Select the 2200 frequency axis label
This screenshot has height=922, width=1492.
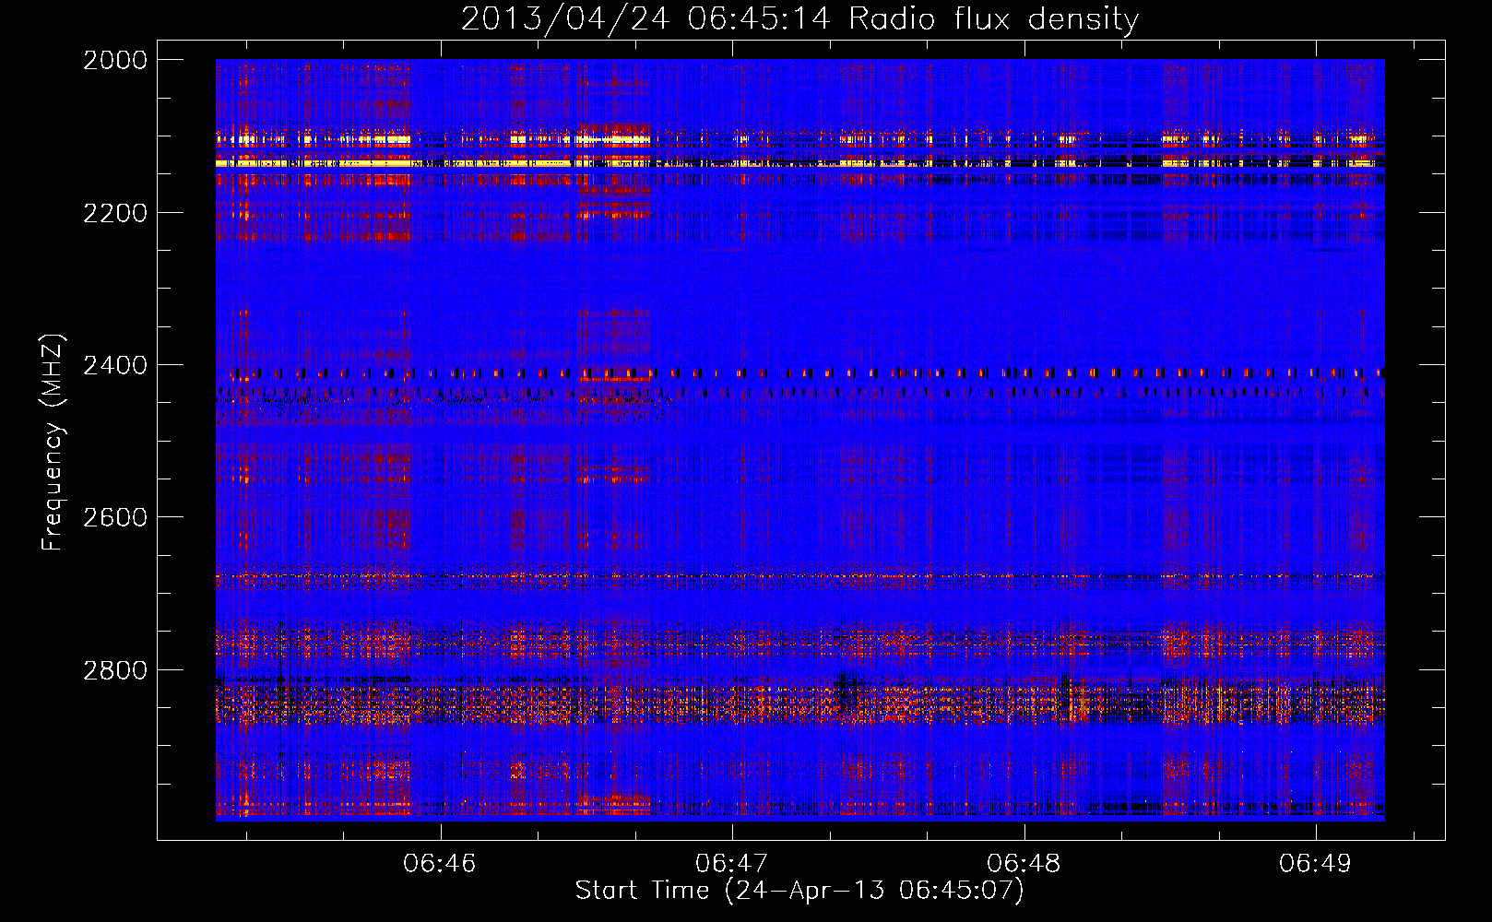coord(115,213)
